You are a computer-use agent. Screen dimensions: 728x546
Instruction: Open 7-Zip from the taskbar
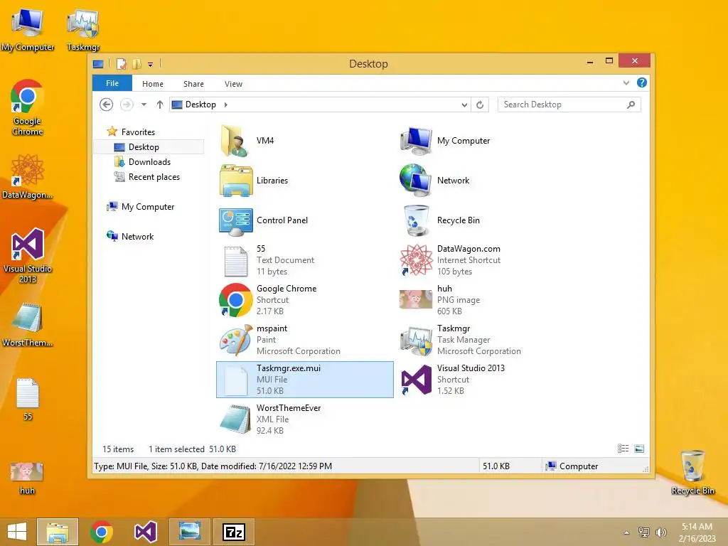pos(233,532)
